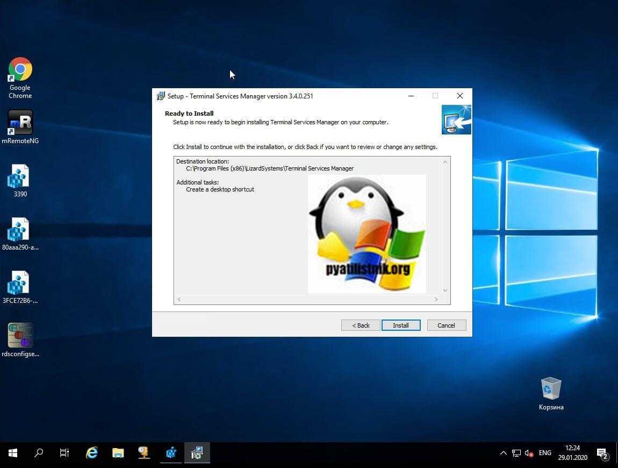Viewport: 618px width, 468px height.
Task: Select the 80aaa290 desktop file icon
Action: tap(20, 230)
